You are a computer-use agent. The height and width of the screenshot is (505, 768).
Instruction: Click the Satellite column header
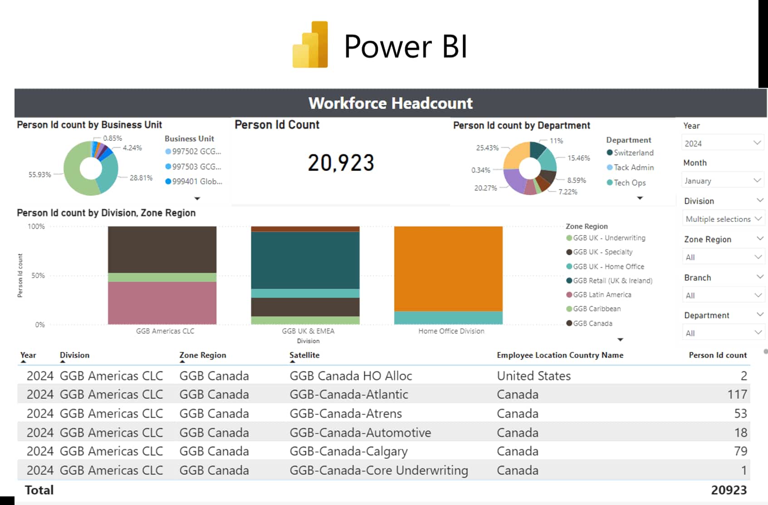(x=304, y=355)
